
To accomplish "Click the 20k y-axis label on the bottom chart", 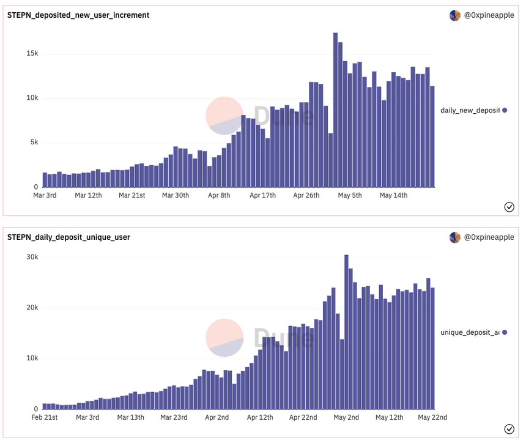I will pos(32,308).
